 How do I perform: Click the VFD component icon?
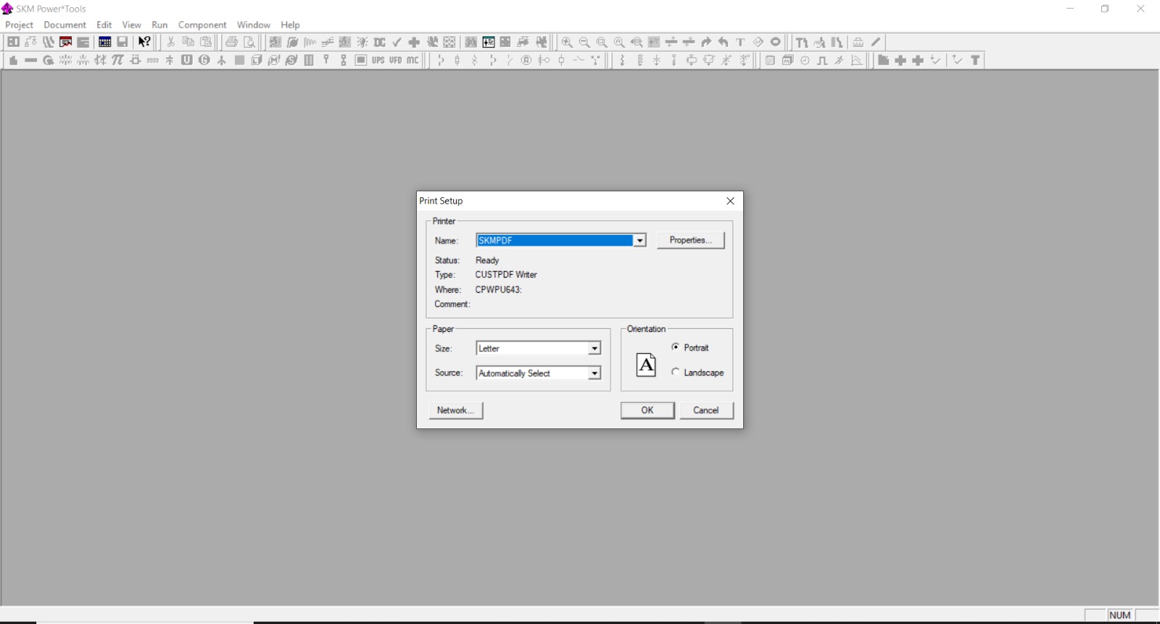pos(396,60)
